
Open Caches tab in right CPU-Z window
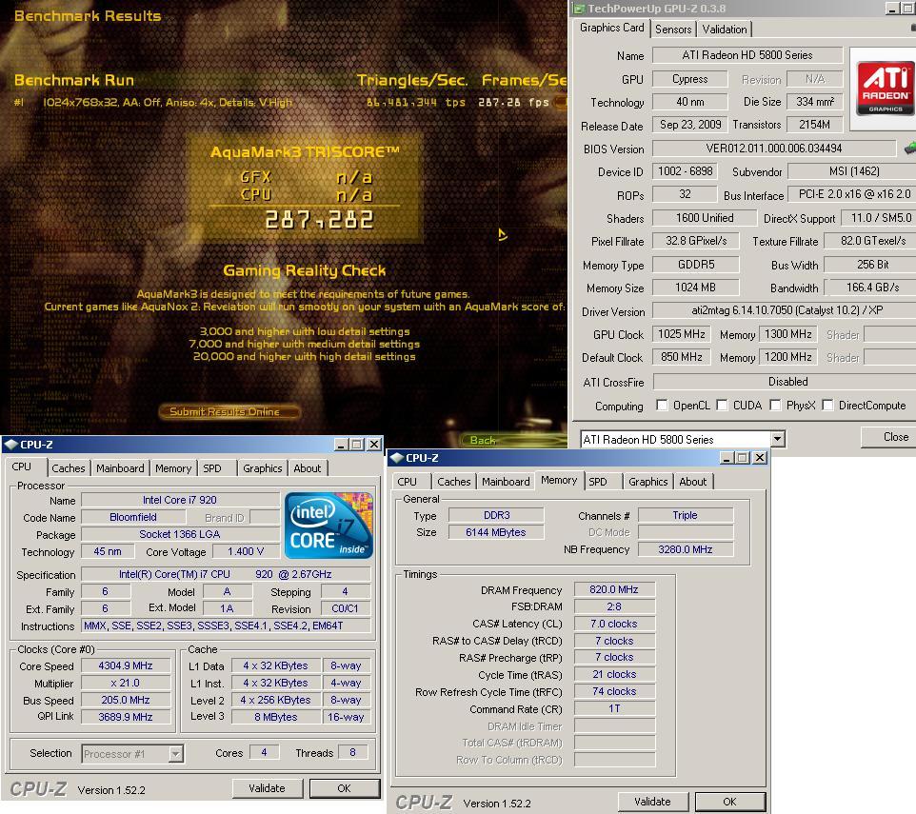click(454, 482)
